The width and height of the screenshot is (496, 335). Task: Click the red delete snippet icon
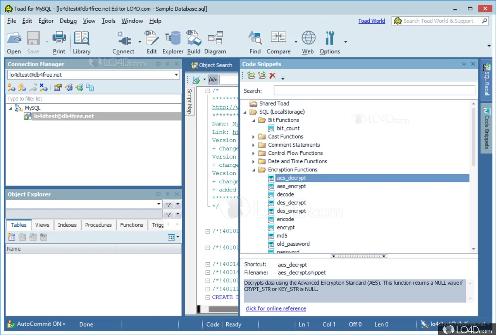272,76
